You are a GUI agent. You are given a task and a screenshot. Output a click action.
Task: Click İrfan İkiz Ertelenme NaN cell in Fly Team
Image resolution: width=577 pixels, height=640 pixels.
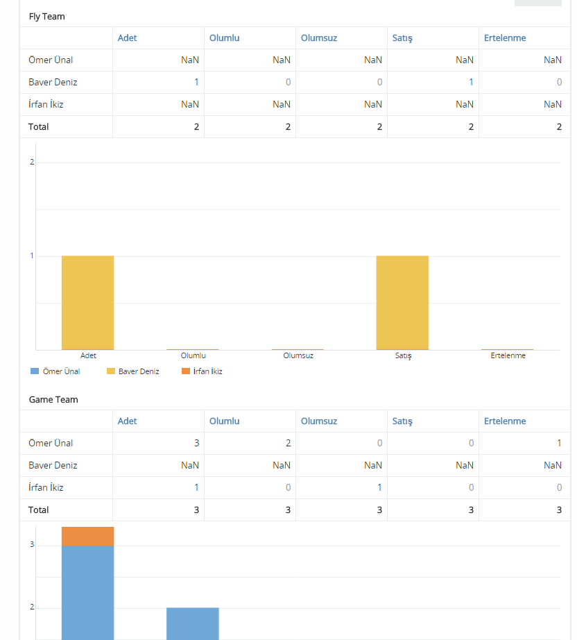click(553, 105)
